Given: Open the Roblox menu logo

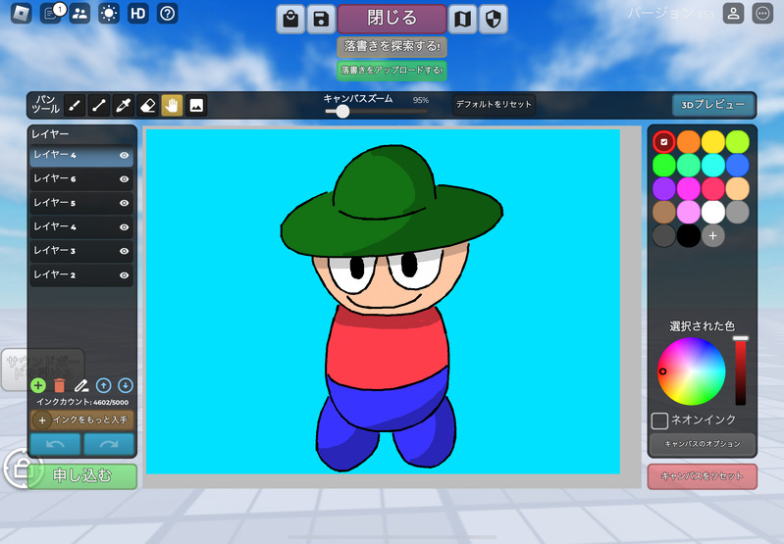Looking at the screenshot, I should tap(21, 14).
